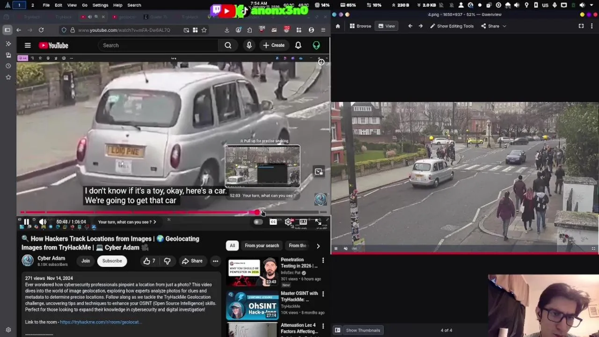This screenshot has width=599, height=337.
Task: Open YouTube player settings gear
Action: [288, 222]
